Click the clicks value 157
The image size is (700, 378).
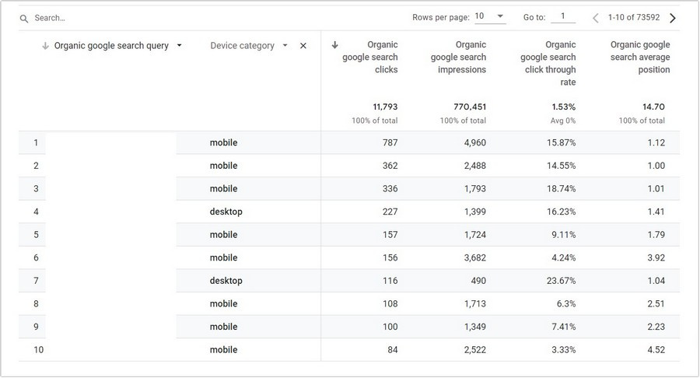point(390,235)
